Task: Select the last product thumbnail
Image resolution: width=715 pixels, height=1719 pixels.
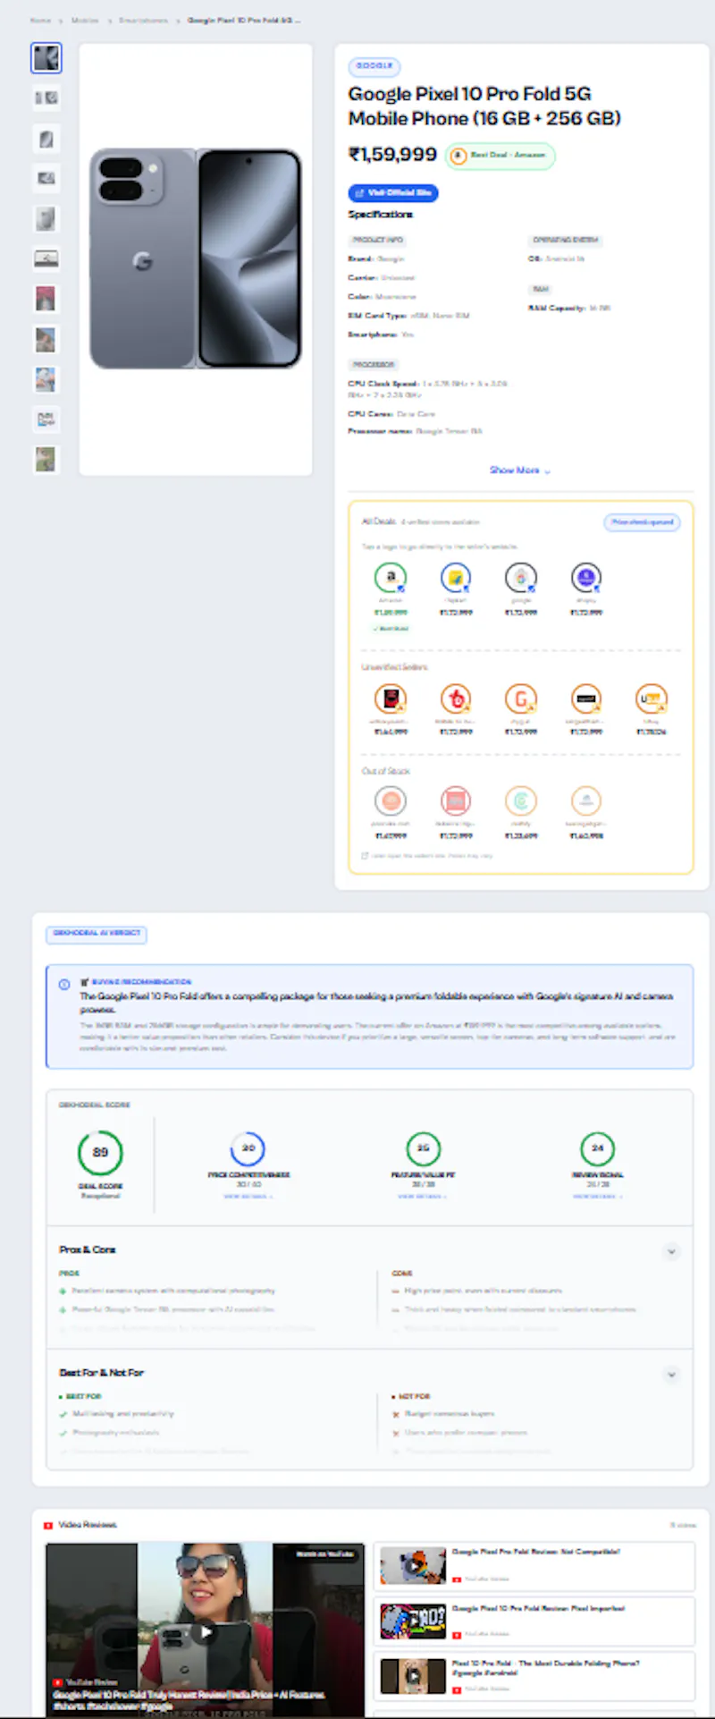Action: (46, 459)
